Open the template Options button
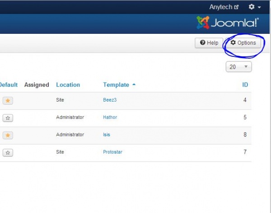Viewport: 271px width, 213px height. click(243, 43)
